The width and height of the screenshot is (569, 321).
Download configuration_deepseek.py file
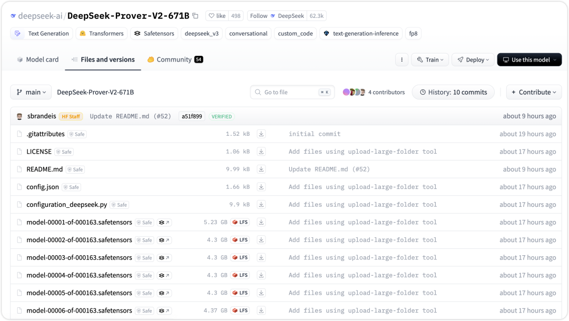(261, 205)
